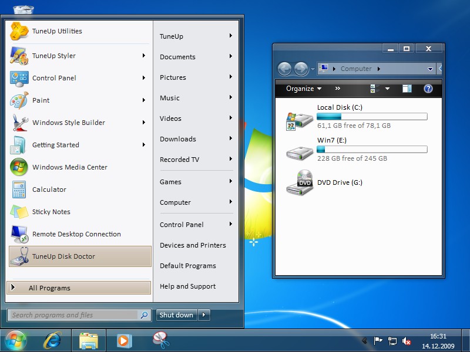Screen dimensions: 470x352
Task: Expand the arrow after Computer in address bar
Action: click(379, 69)
